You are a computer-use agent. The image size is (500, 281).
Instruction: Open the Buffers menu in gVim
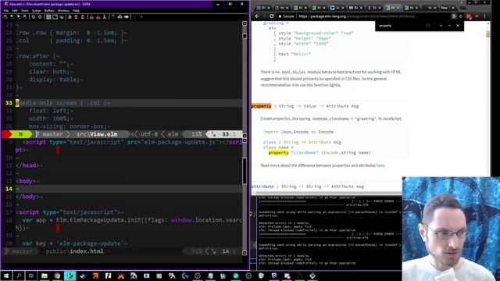pyautogui.click(x=49, y=10)
